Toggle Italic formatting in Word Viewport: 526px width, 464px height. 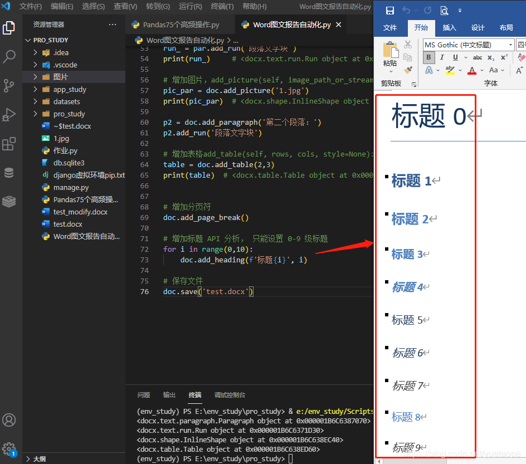(x=442, y=57)
